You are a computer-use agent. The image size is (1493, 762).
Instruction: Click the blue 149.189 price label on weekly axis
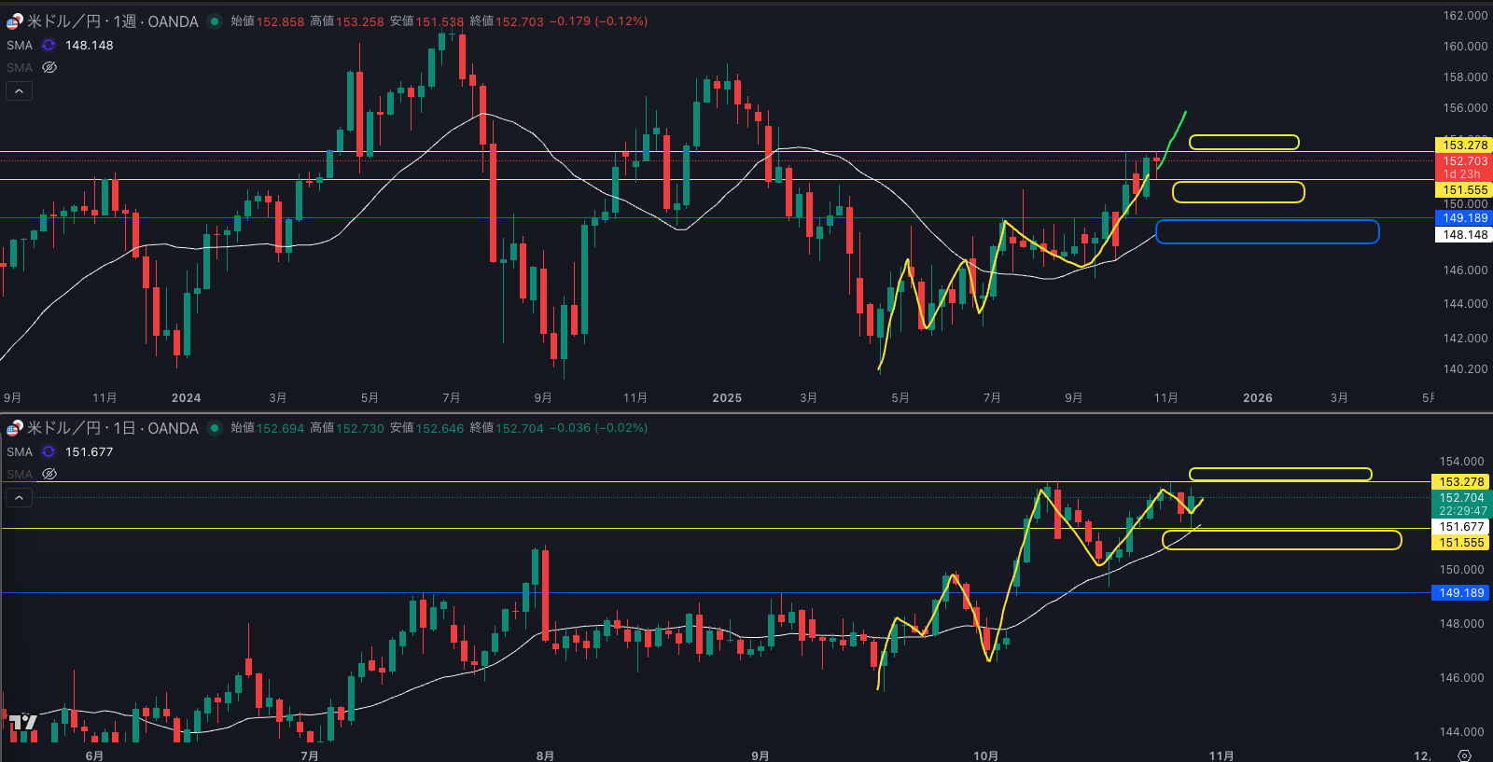tap(1464, 218)
